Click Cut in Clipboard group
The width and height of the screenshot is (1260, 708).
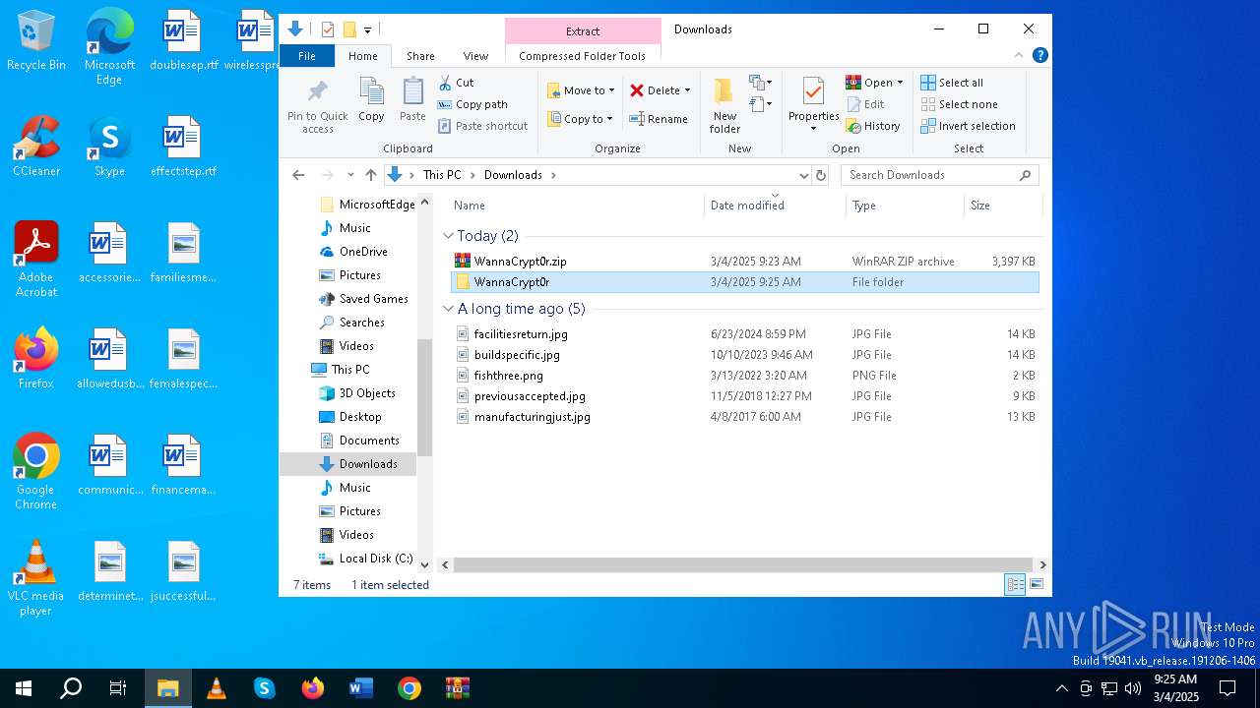456,83
